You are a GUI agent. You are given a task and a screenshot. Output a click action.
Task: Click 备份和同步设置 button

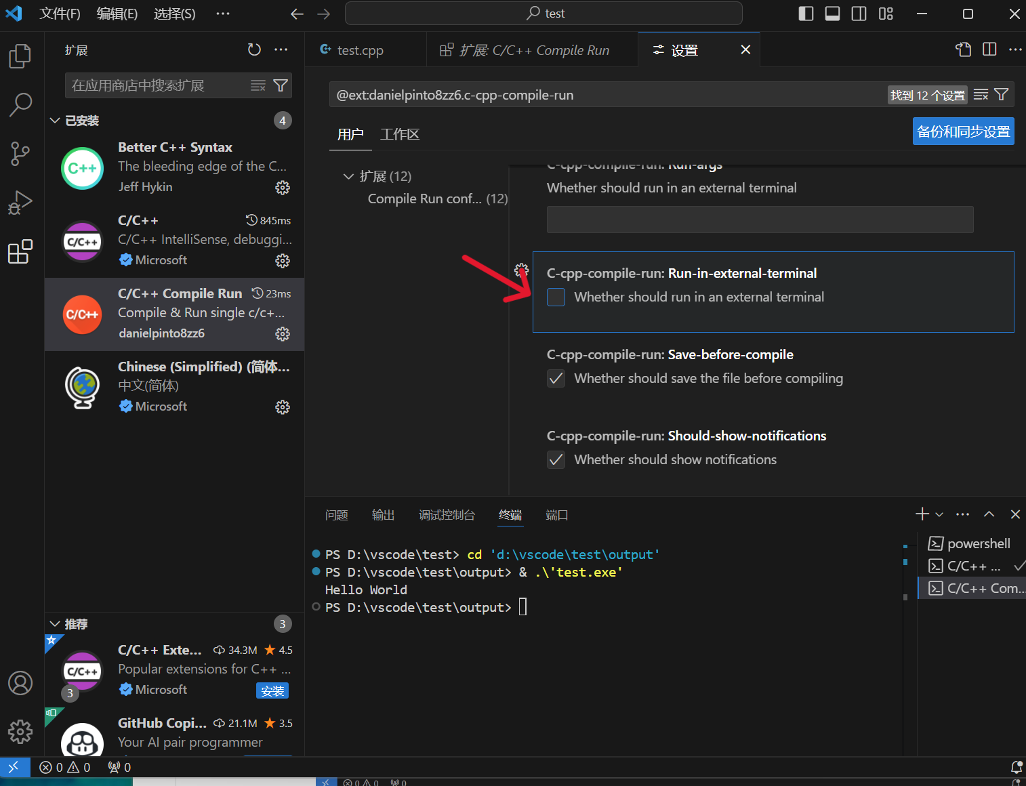(963, 131)
